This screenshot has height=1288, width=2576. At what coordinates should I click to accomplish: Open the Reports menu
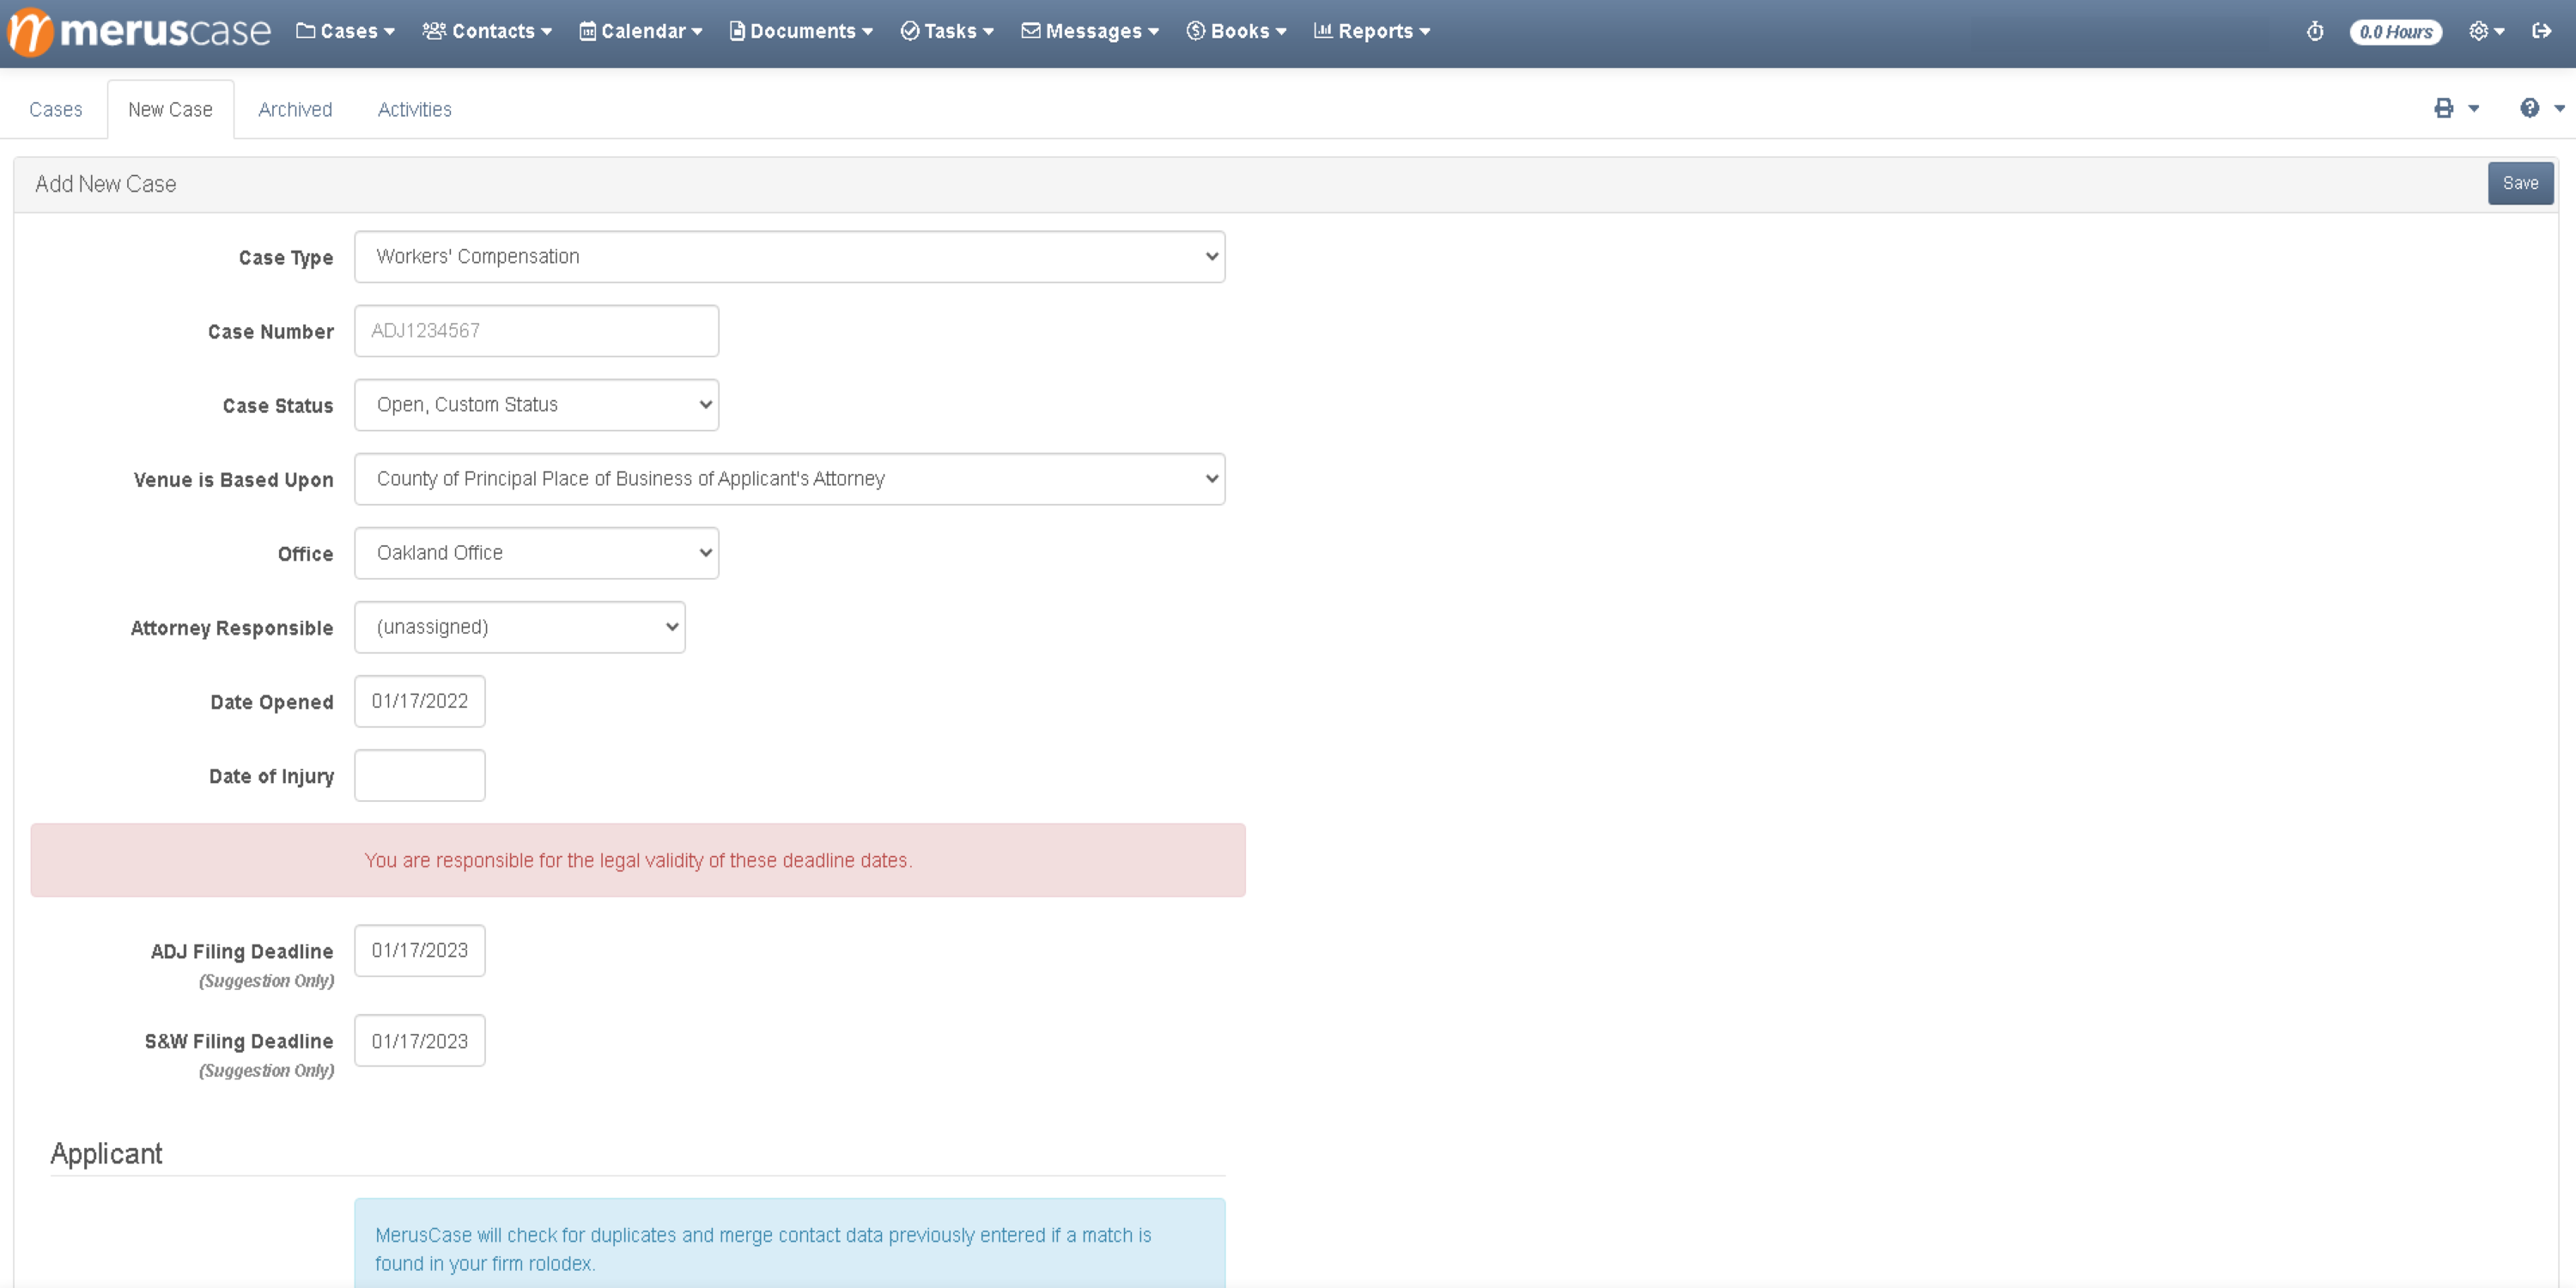pyautogui.click(x=1372, y=31)
